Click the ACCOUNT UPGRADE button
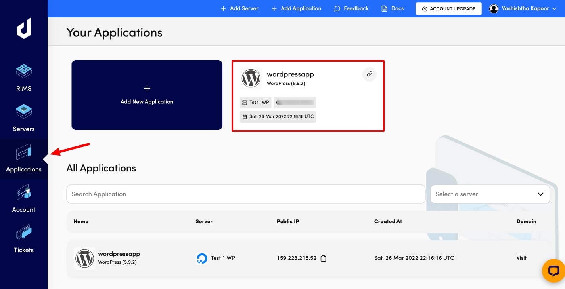 pyautogui.click(x=448, y=9)
